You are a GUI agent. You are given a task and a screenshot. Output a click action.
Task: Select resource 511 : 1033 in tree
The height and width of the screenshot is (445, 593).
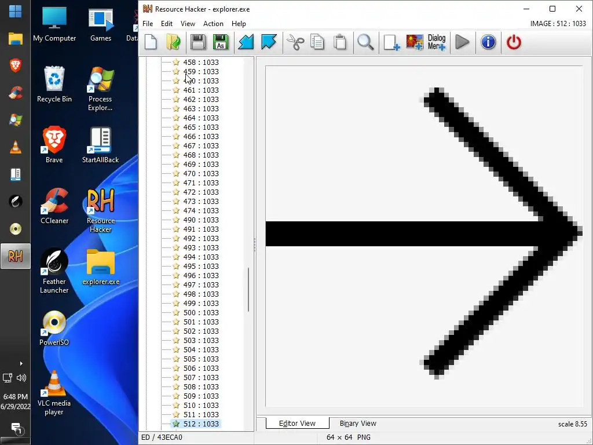(x=201, y=414)
